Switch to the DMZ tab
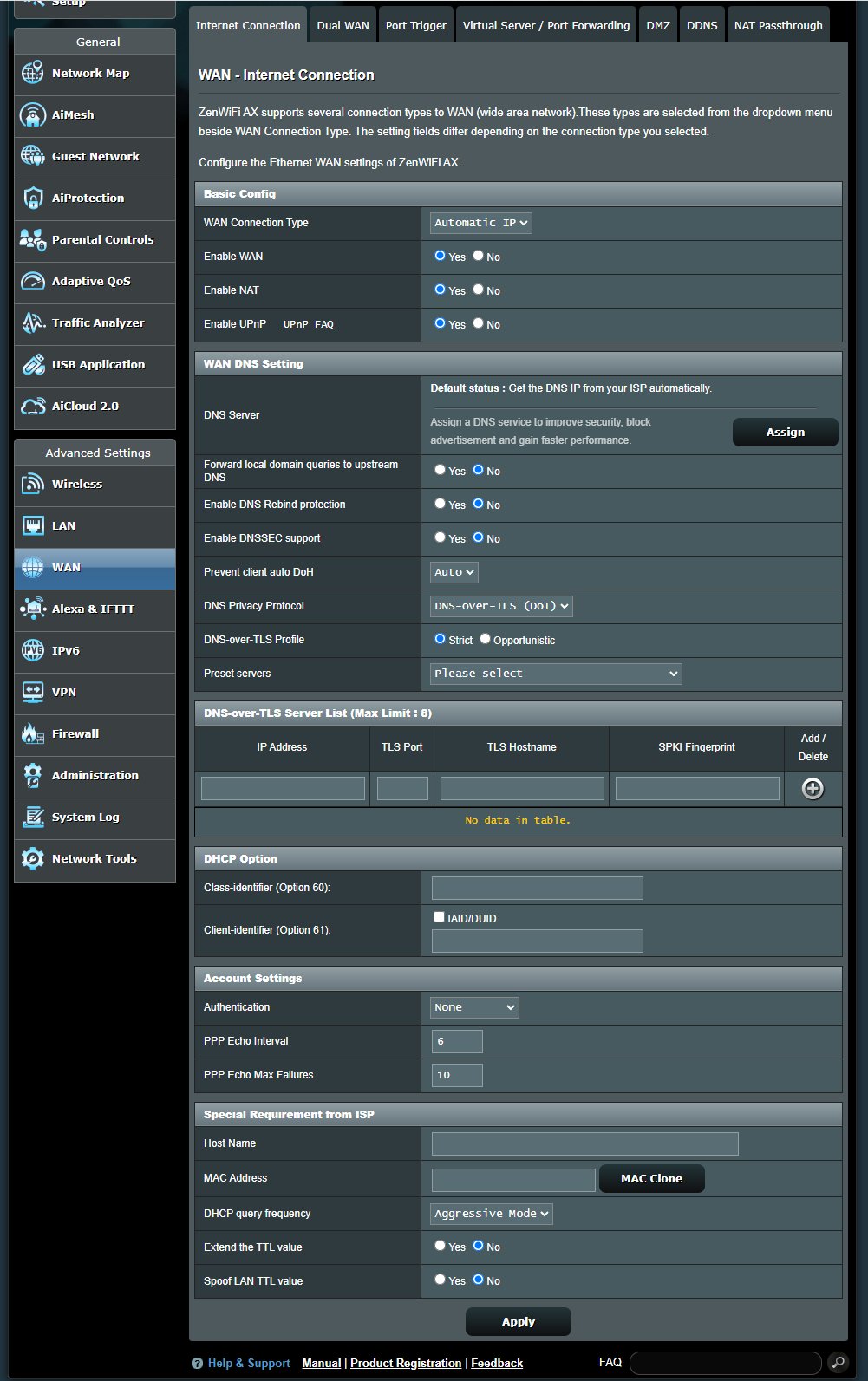868x1381 pixels. click(x=658, y=25)
